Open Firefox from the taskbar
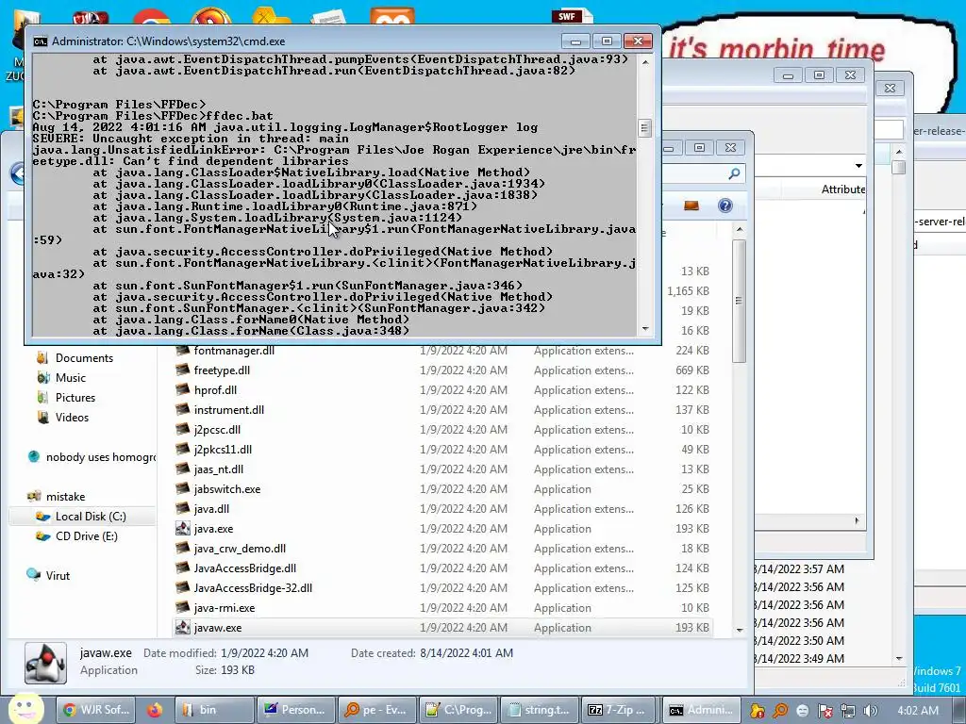The width and height of the screenshot is (966, 724). click(x=154, y=710)
